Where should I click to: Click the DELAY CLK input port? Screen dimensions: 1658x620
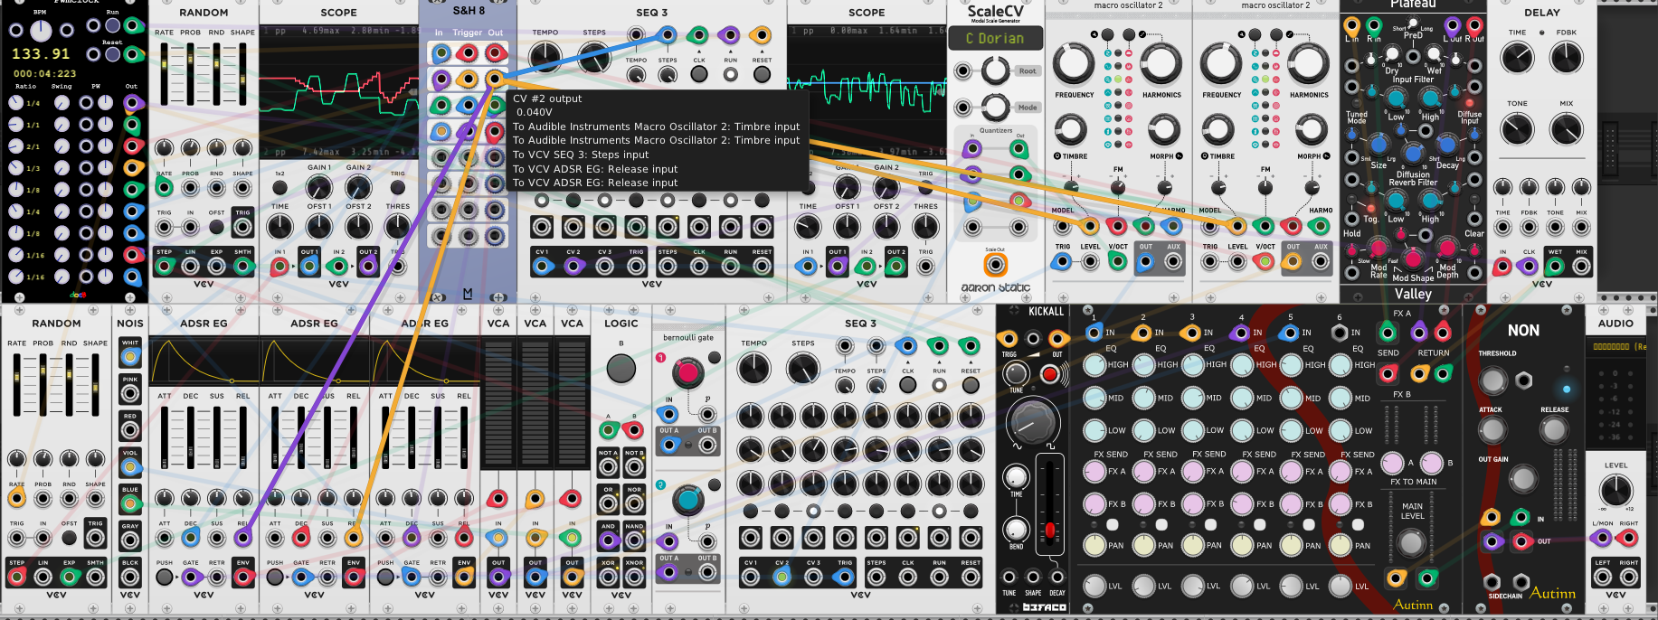[x=1528, y=267]
